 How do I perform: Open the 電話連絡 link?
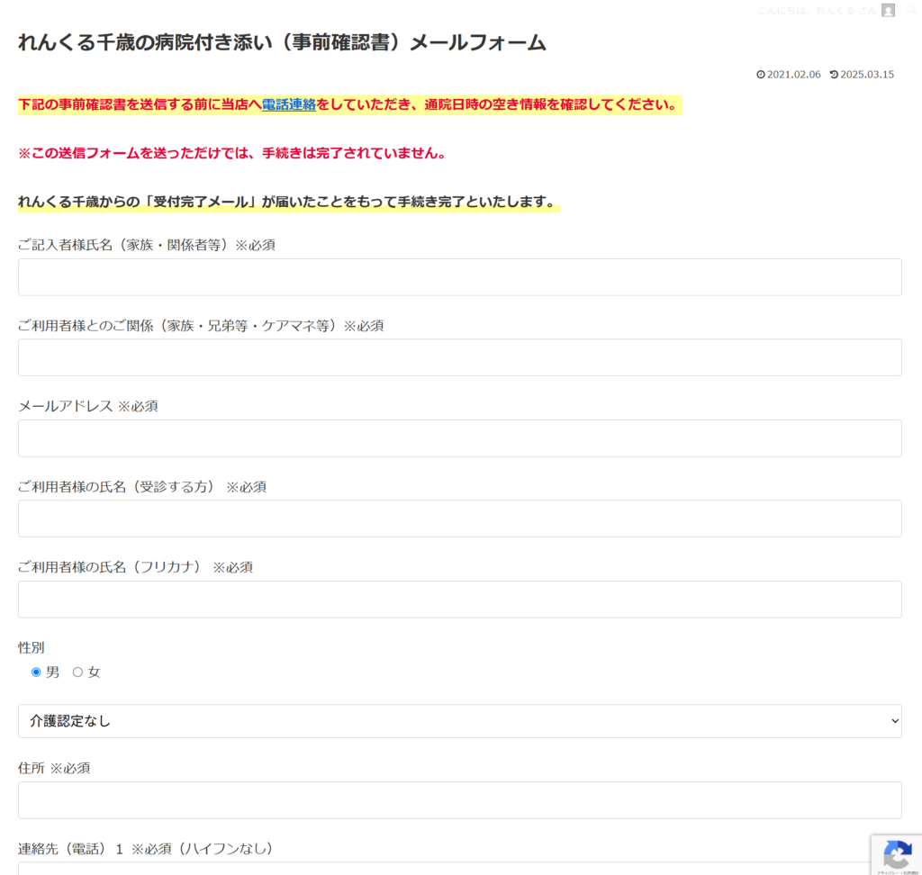click(x=288, y=104)
